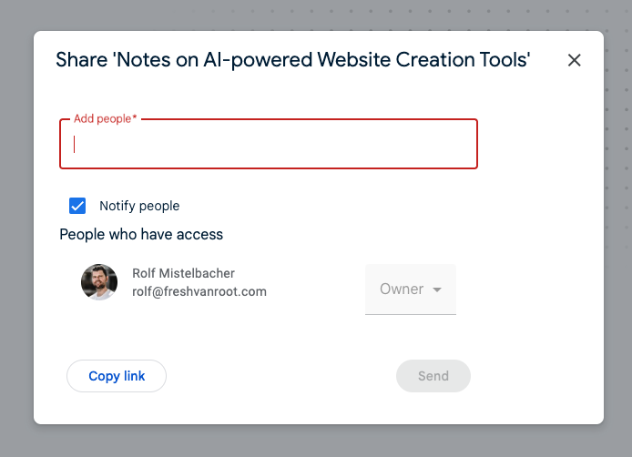
Task: Focus the blinking cursor in Add people box
Action: [x=74, y=144]
